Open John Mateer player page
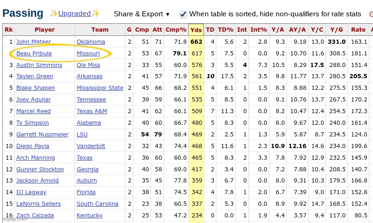This screenshot has height=223, width=373. (x=34, y=42)
